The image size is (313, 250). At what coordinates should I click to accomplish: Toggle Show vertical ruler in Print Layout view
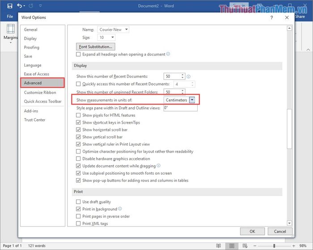tap(78, 144)
